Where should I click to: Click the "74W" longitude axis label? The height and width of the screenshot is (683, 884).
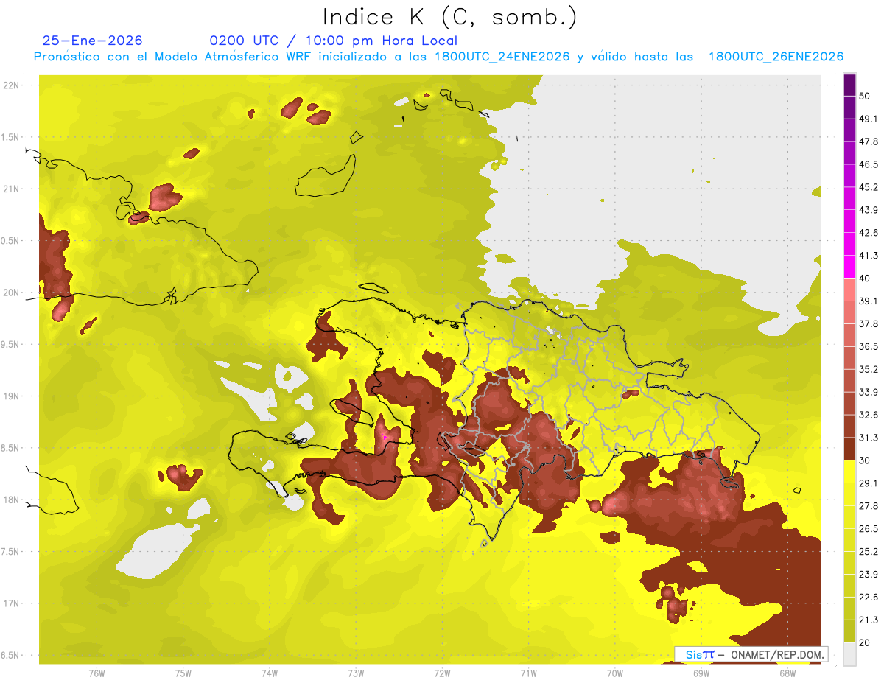pos(269,673)
